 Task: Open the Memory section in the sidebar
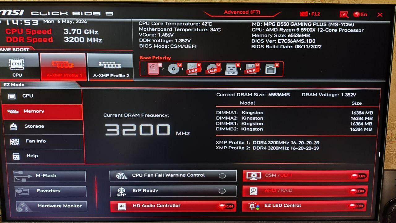(x=42, y=111)
